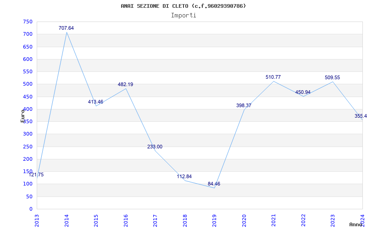Click the 2013 x-axis year label
367x229 pixels.
click(37, 220)
